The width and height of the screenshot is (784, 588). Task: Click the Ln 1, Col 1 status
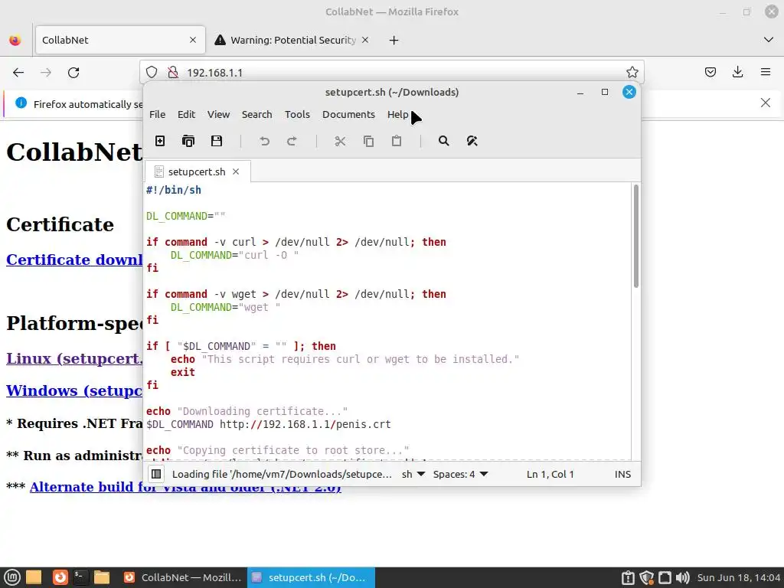point(550,474)
